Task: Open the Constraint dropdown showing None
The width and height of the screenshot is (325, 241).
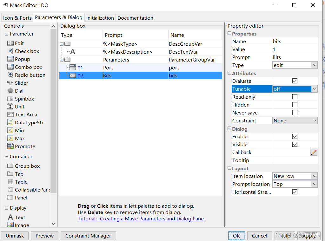Action: click(295, 121)
